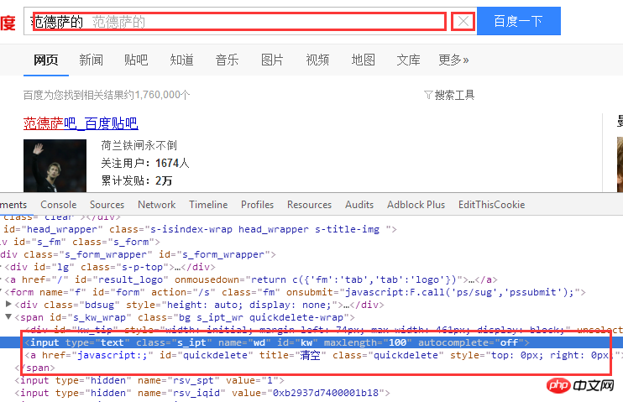
Task: Collapse the span id="s_kw_wrap" node
Action: [x=8, y=317]
